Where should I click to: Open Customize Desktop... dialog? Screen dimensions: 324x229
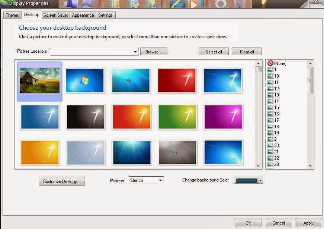[62, 181]
